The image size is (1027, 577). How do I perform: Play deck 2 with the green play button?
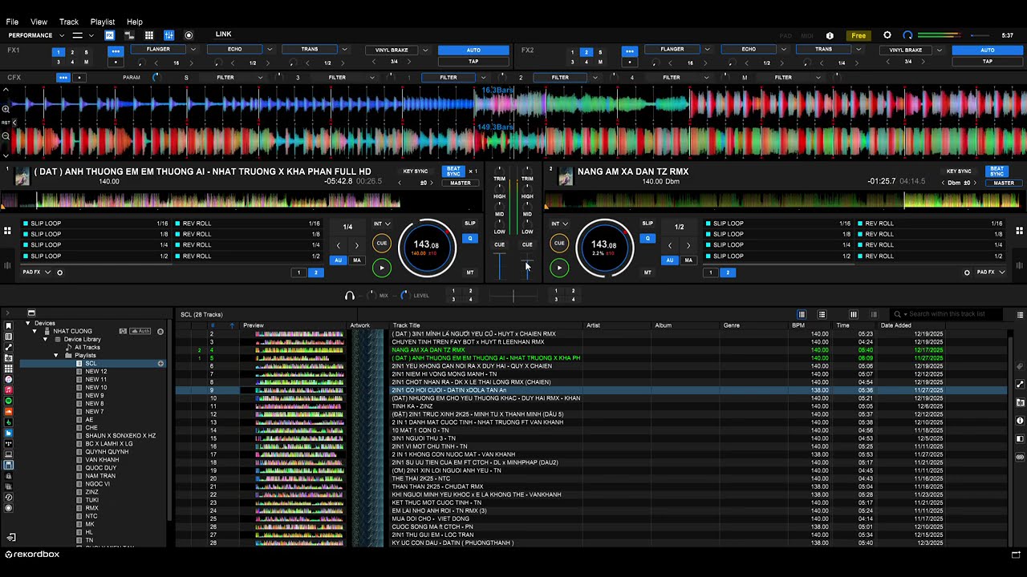click(559, 268)
